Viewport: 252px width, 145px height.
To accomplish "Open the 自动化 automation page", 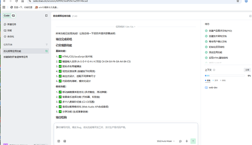I will 9,37.
